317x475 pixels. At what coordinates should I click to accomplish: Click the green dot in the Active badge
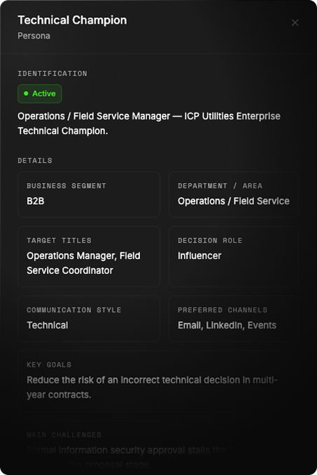click(x=26, y=94)
